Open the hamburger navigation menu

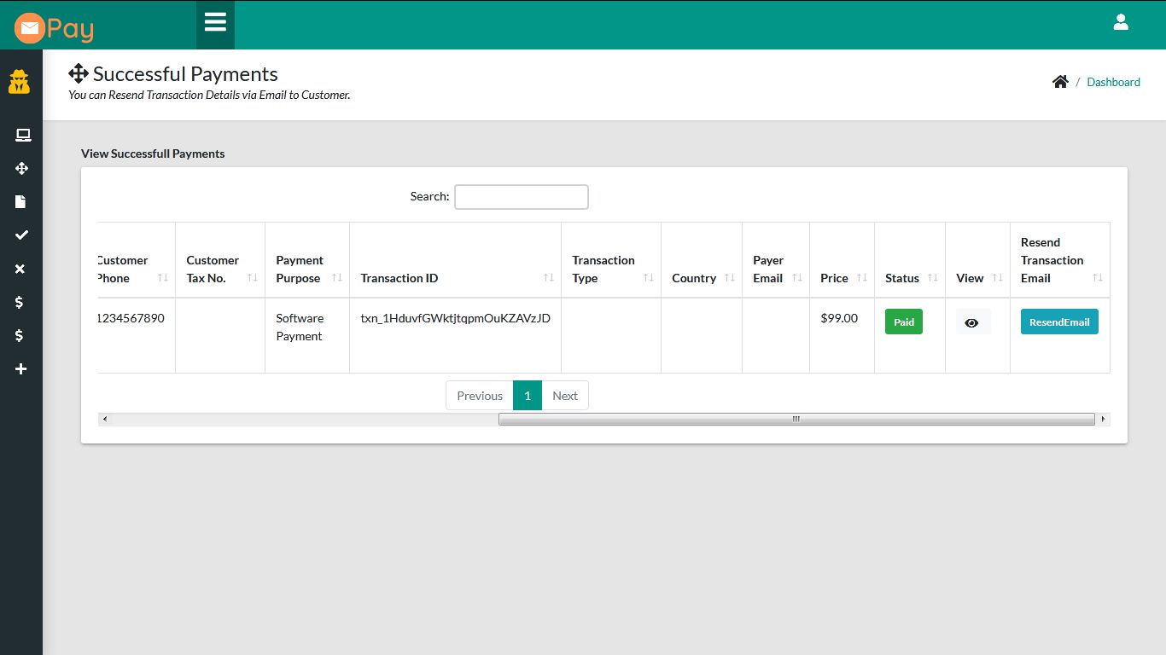coord(214,23)
